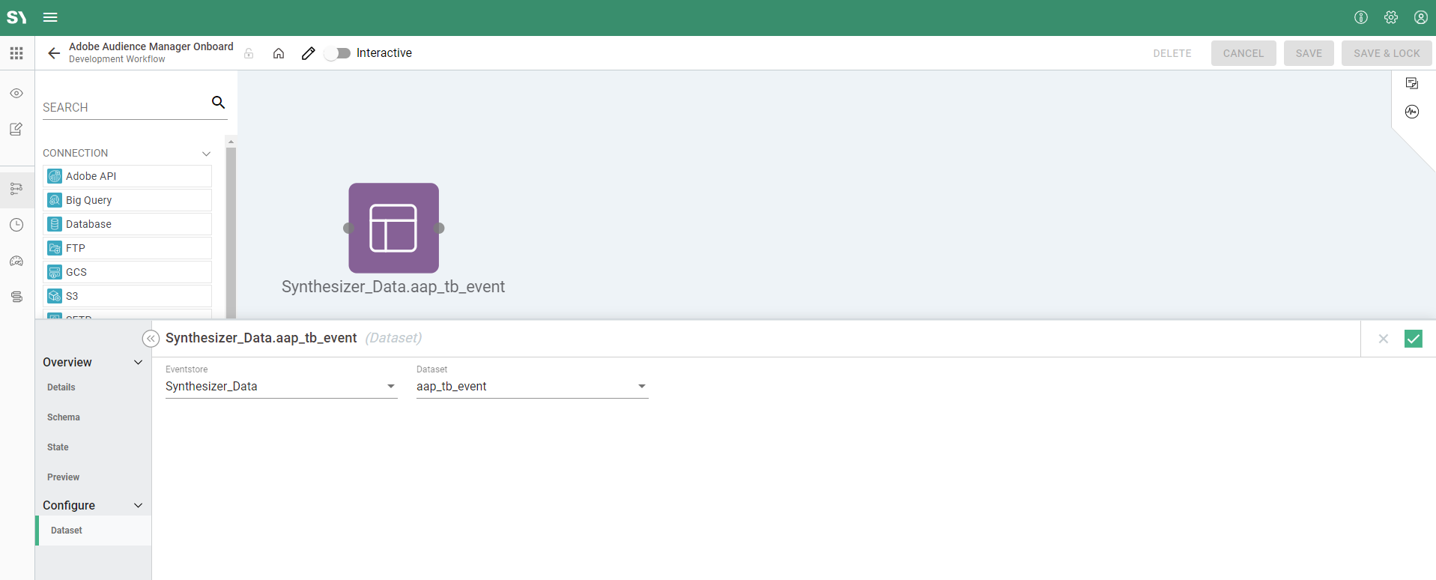Open the Preview tab in Overview
The image size is (1436, 580).
tap(64, 477)
